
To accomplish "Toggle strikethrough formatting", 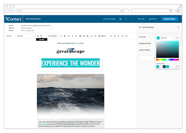I will click(80, 36).
